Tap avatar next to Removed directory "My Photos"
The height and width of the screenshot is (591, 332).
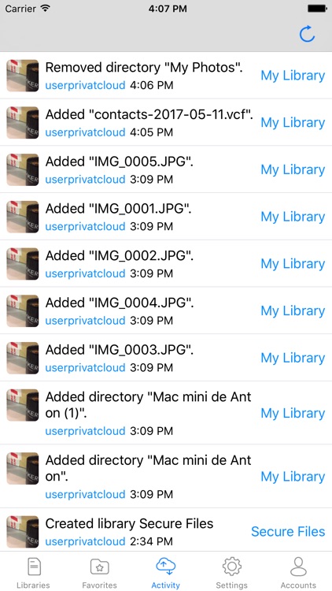23,76
